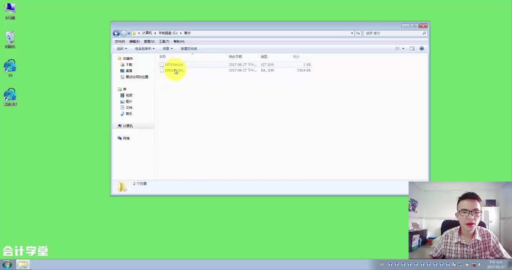The image size is (512, 270).
Task: Select the 系统管理 desktop shortcut
Action: [10, 97]
